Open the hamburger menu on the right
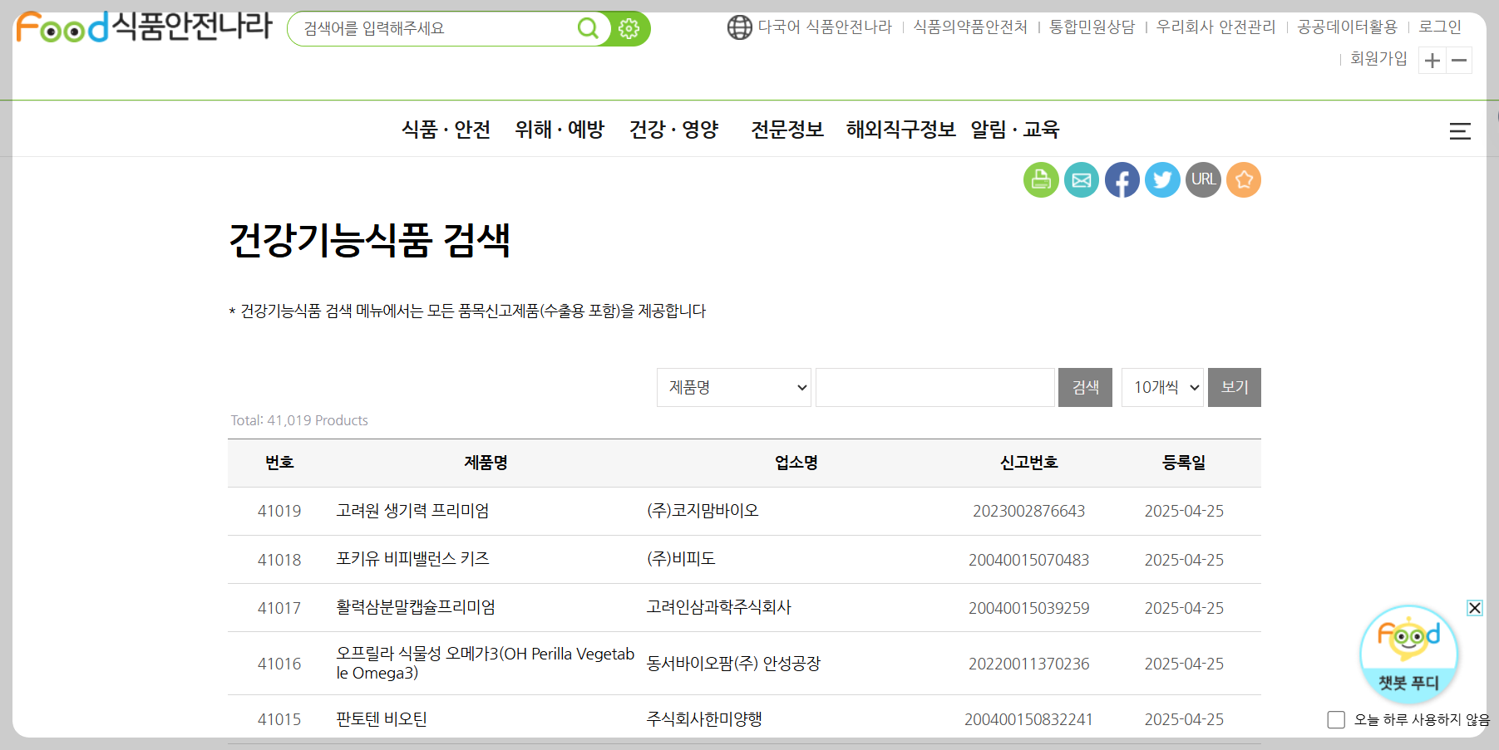 pyautogui.click(x=1460, y=130)
